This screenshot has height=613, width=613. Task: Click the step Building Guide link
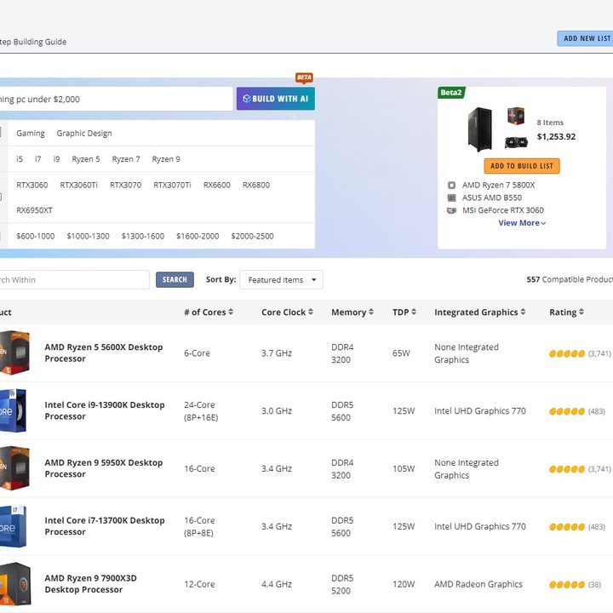tap(33, 42)
